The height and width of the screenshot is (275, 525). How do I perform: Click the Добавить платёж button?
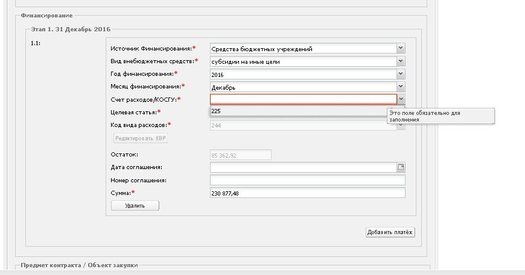(390, 232)
